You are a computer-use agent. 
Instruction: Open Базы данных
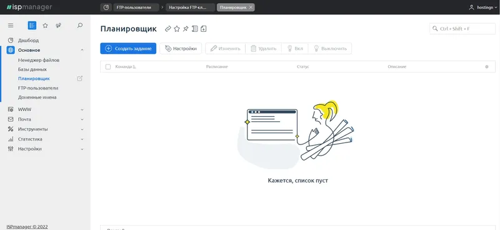click(32, 69)
